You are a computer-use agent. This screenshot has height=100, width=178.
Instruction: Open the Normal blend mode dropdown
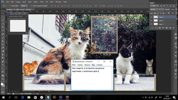(x=157, y=9)
